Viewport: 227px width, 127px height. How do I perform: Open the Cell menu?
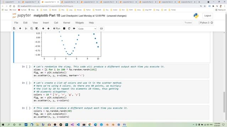tap(56, 23)
